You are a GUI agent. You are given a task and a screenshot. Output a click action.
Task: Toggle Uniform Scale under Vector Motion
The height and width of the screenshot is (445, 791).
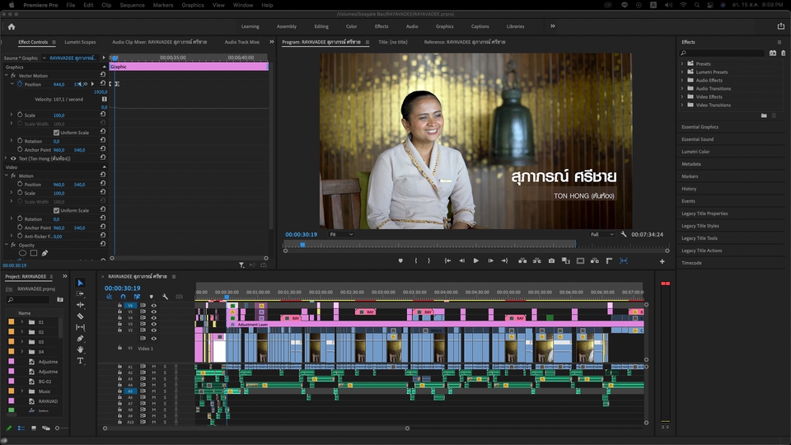pyautogui.click(x=57, y=133)
